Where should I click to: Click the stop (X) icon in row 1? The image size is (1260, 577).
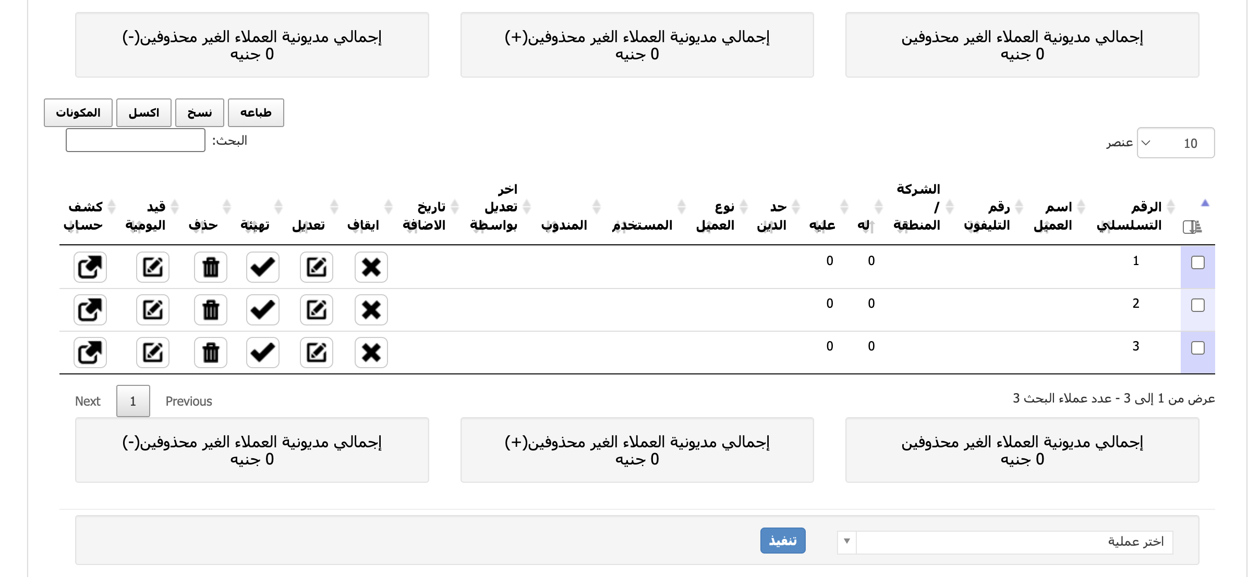point(371,267)
